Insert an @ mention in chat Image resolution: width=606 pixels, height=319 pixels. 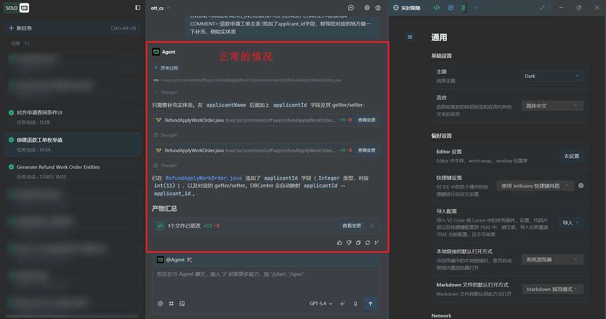tap(160, 304)
